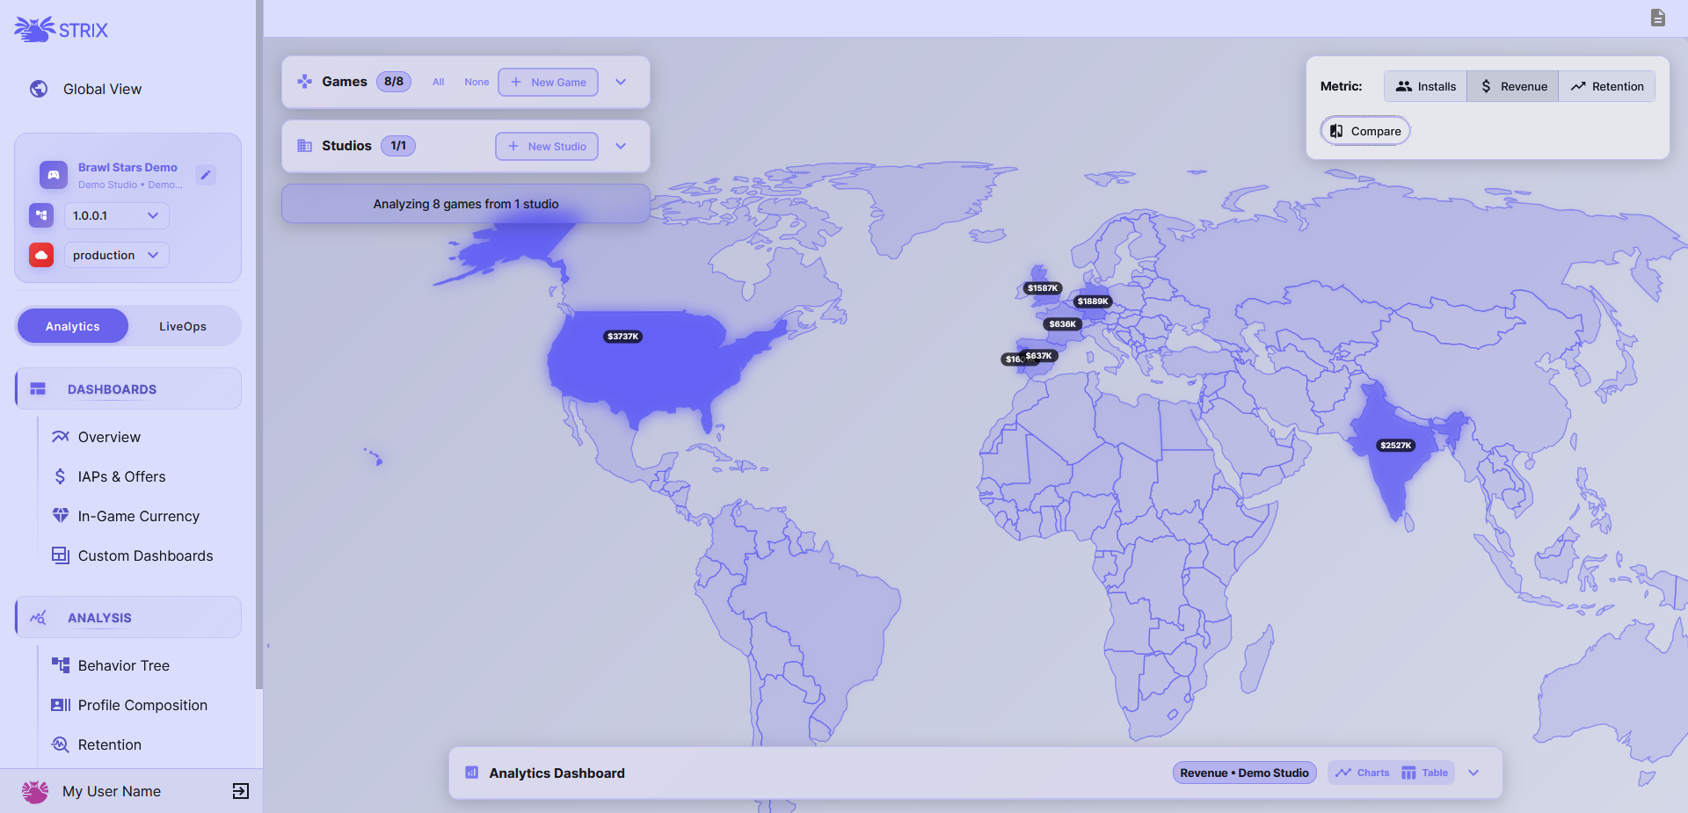Click the Global View globe icon
The height and width of the screenshot is (813, 1688).
tap(39, 89)
